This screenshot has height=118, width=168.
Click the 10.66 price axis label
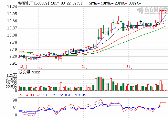coord(12,21)
